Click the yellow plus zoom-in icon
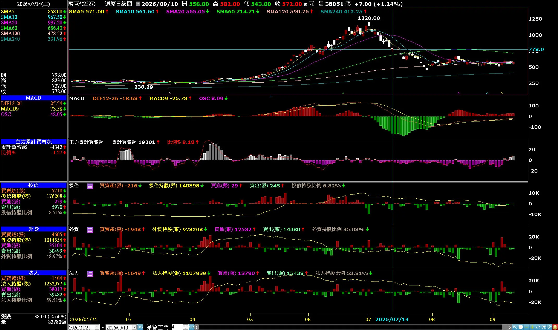Image resolution: width=558 pixels, height=330 pixels. 532,327
